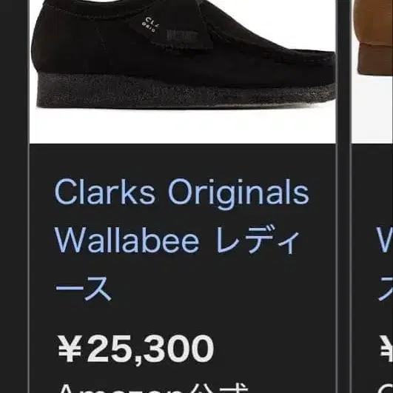393x393 pixels.
Task: Click the ース characters on the title's last line
Action: click(x=84, y=288)
